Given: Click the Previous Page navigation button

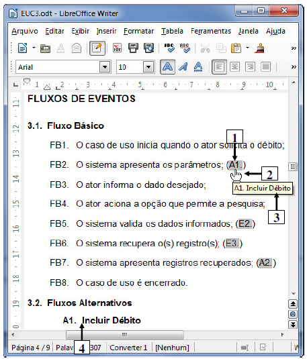Looking at the screenshot, I should (293, 304).
